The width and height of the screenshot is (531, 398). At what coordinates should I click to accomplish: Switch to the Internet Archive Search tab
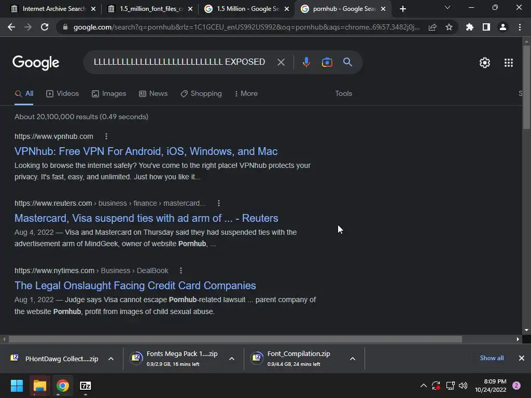(53, 9)
